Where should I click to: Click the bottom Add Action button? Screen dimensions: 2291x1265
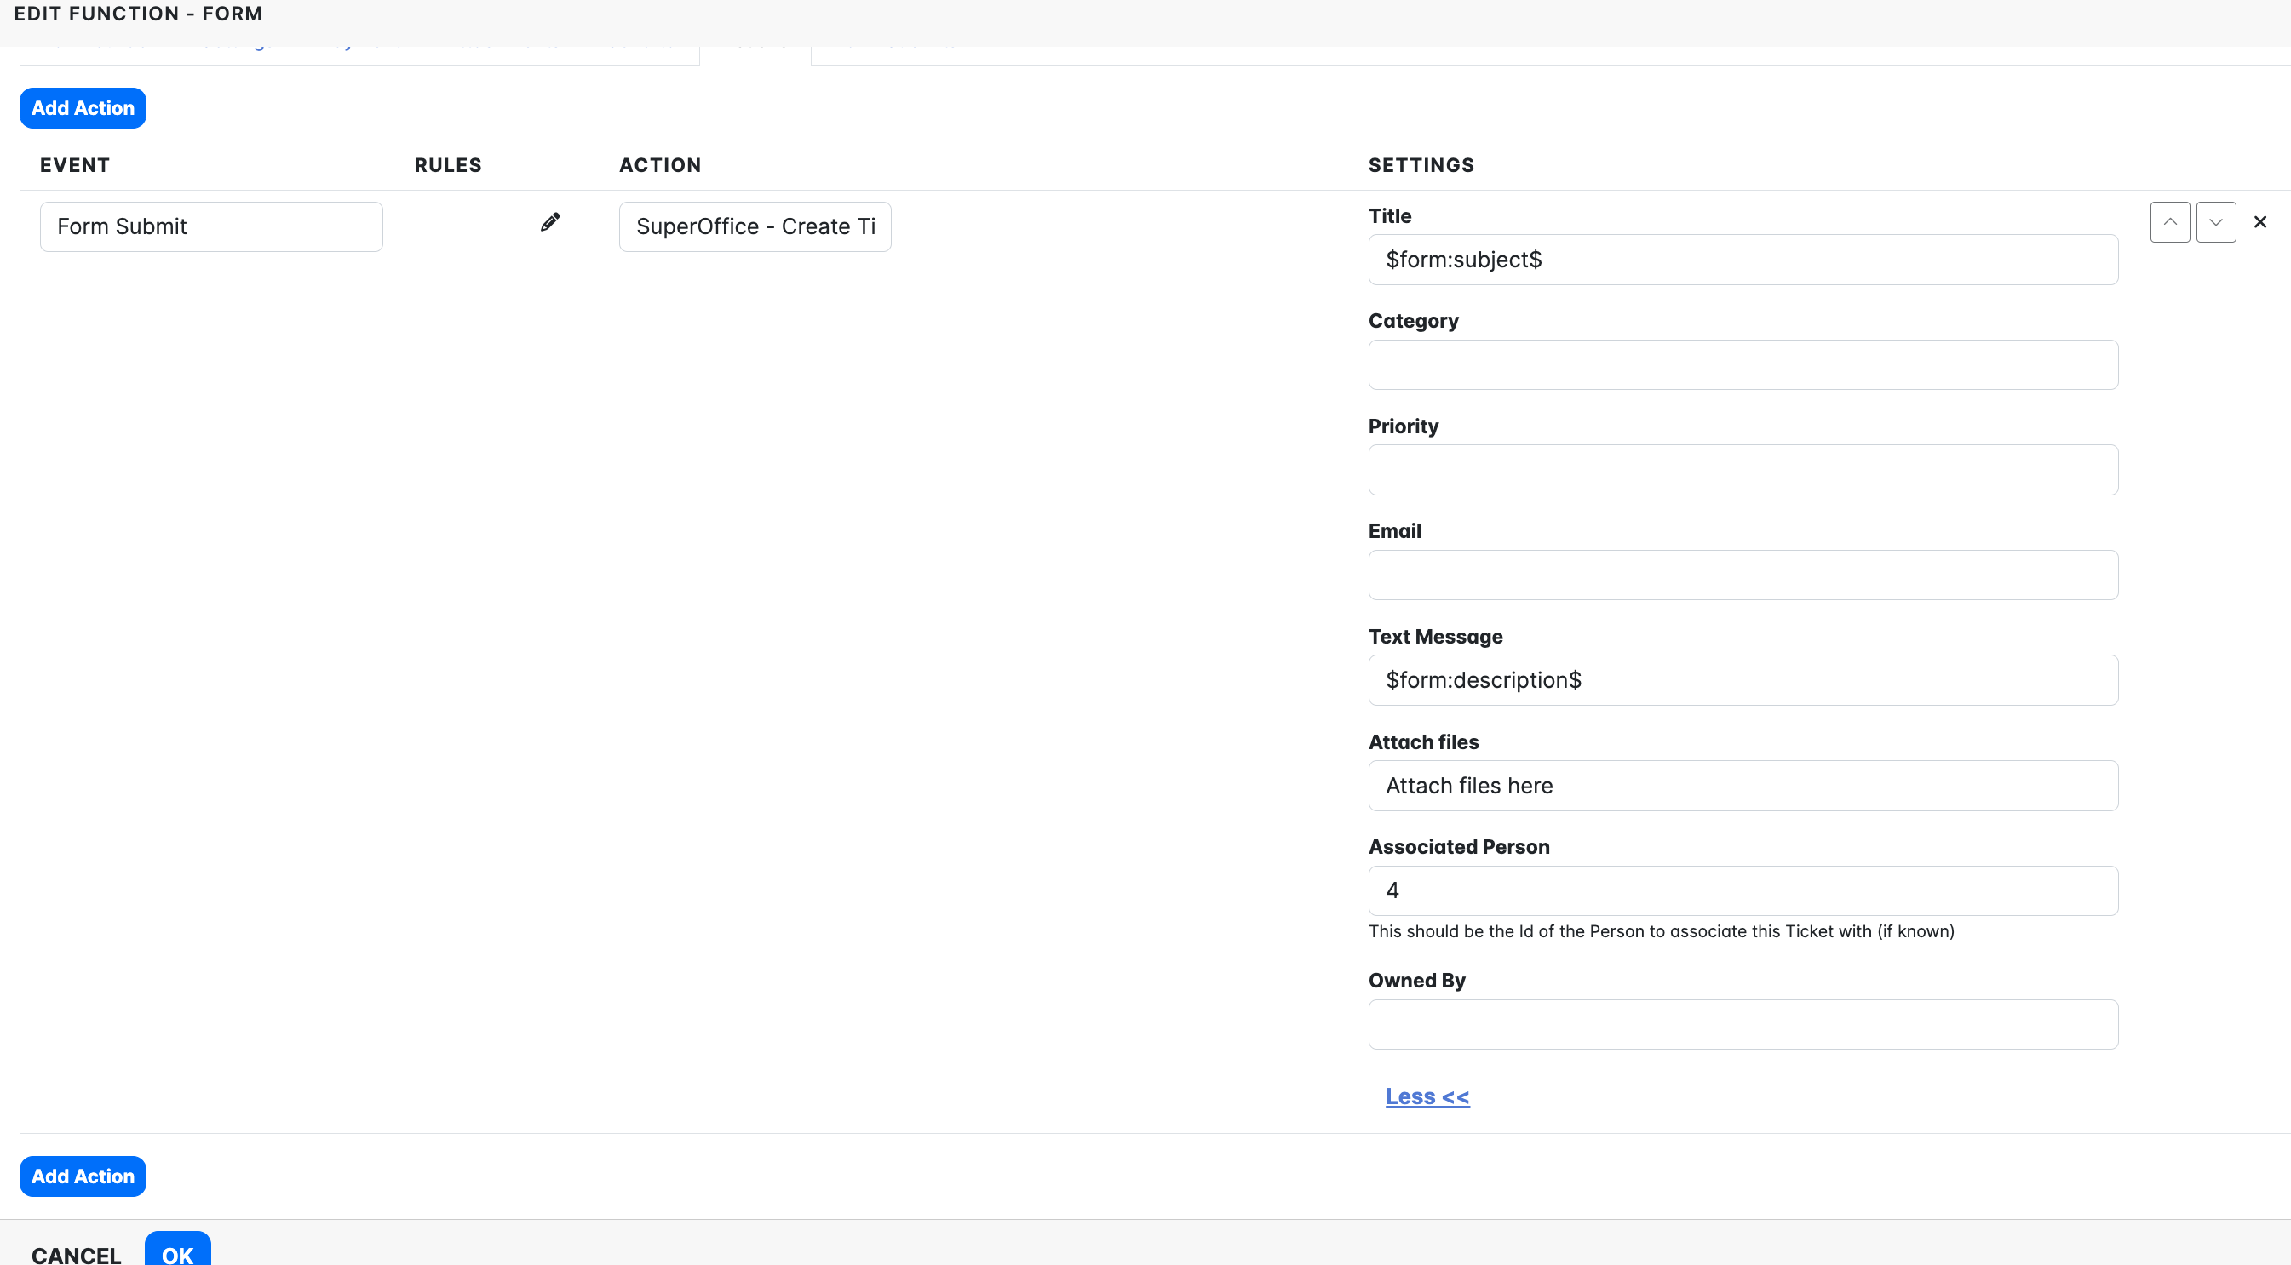tap(83, 1176)
